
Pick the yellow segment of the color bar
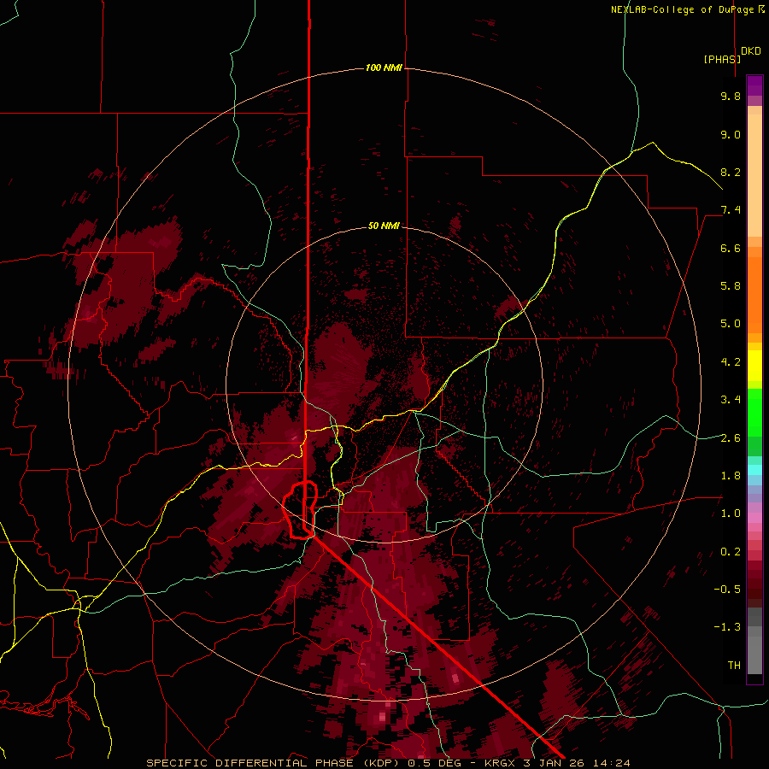pyautogui.click(x=754, y=366)
